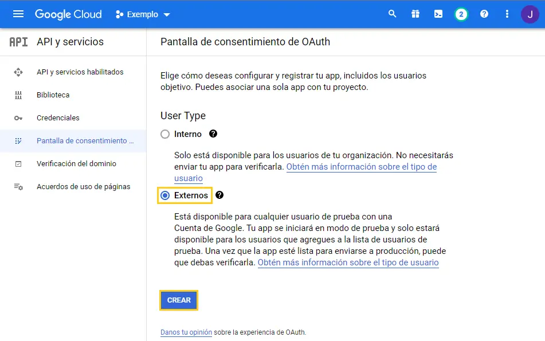The width and height of the screenshot is (545, 341).
Task: Open notifications badge showing 2
Action: click(461, 14)
